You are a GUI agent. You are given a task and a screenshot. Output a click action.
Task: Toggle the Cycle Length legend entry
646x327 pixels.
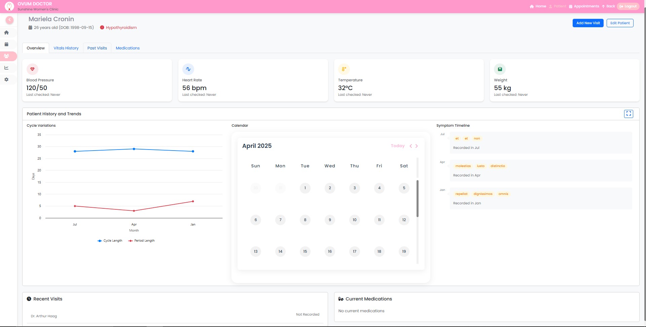pyautogui.click(x=109, y=241)
